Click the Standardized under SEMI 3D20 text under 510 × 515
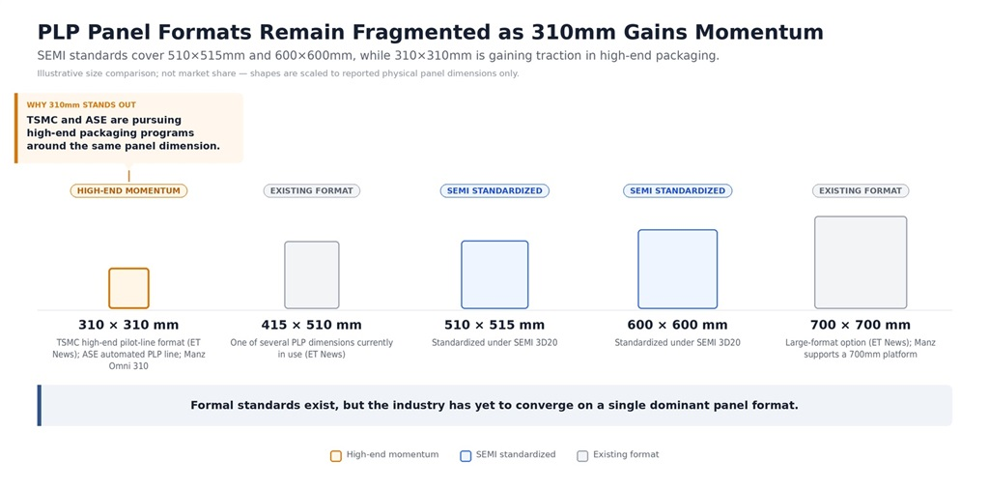 [494, 343]
